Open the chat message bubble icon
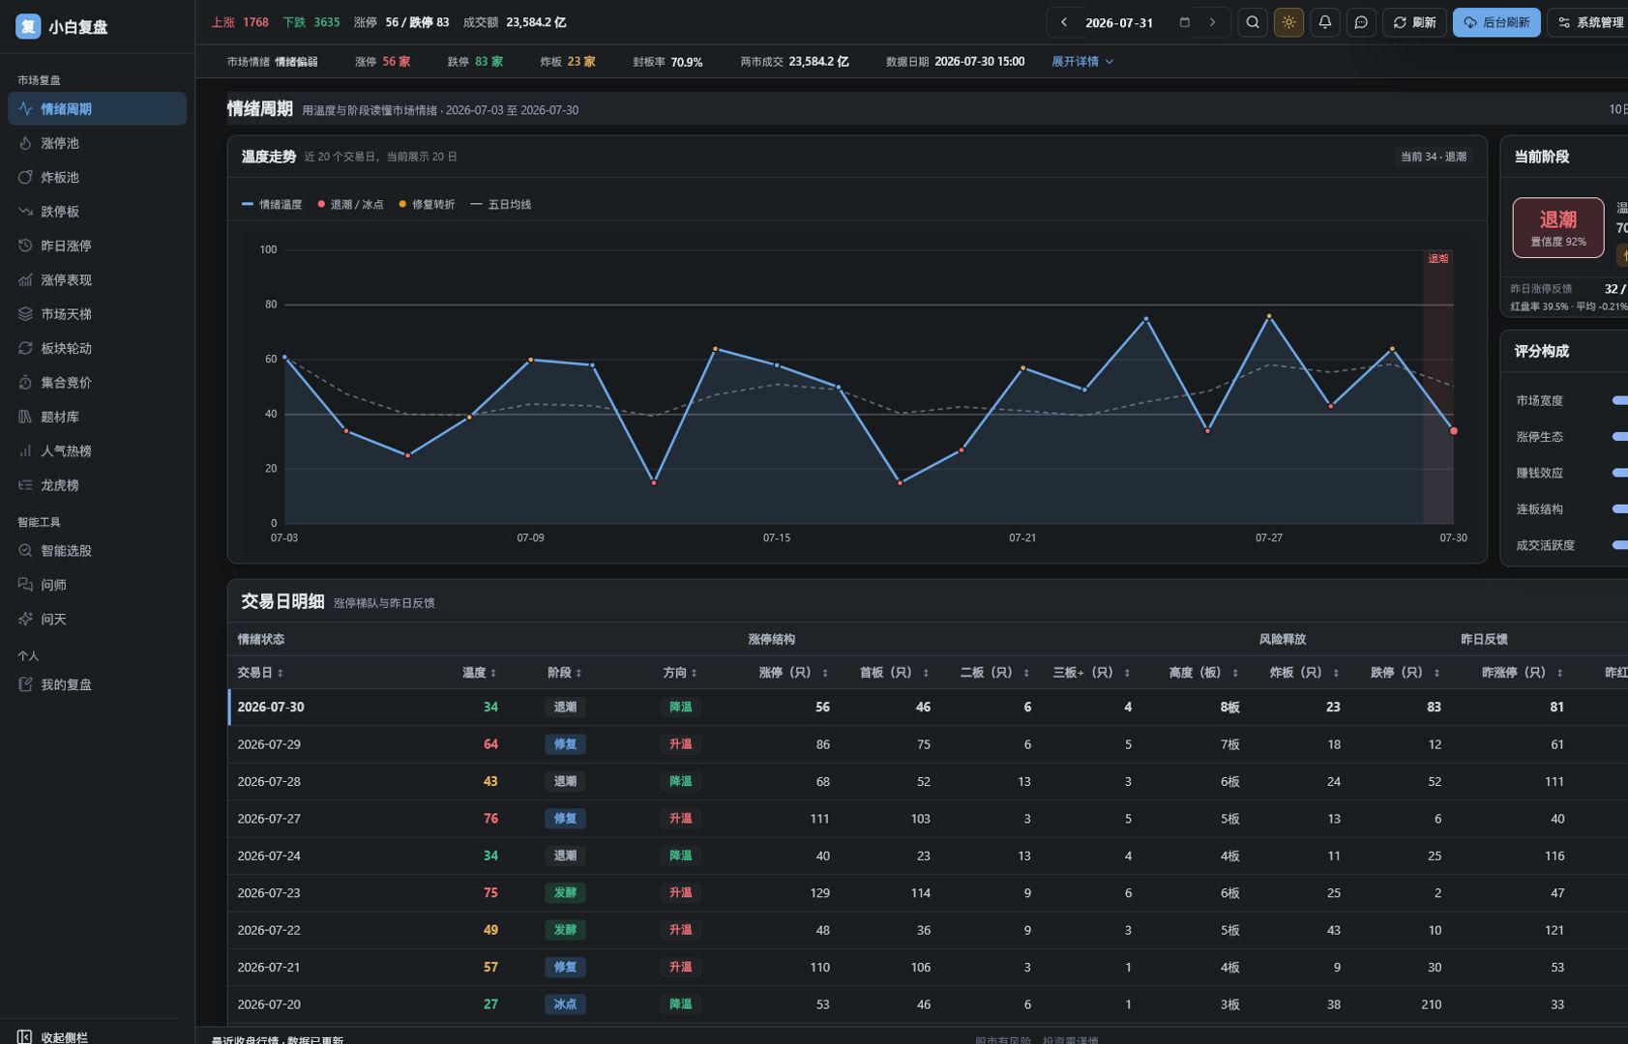 (x=1361, y=22)
